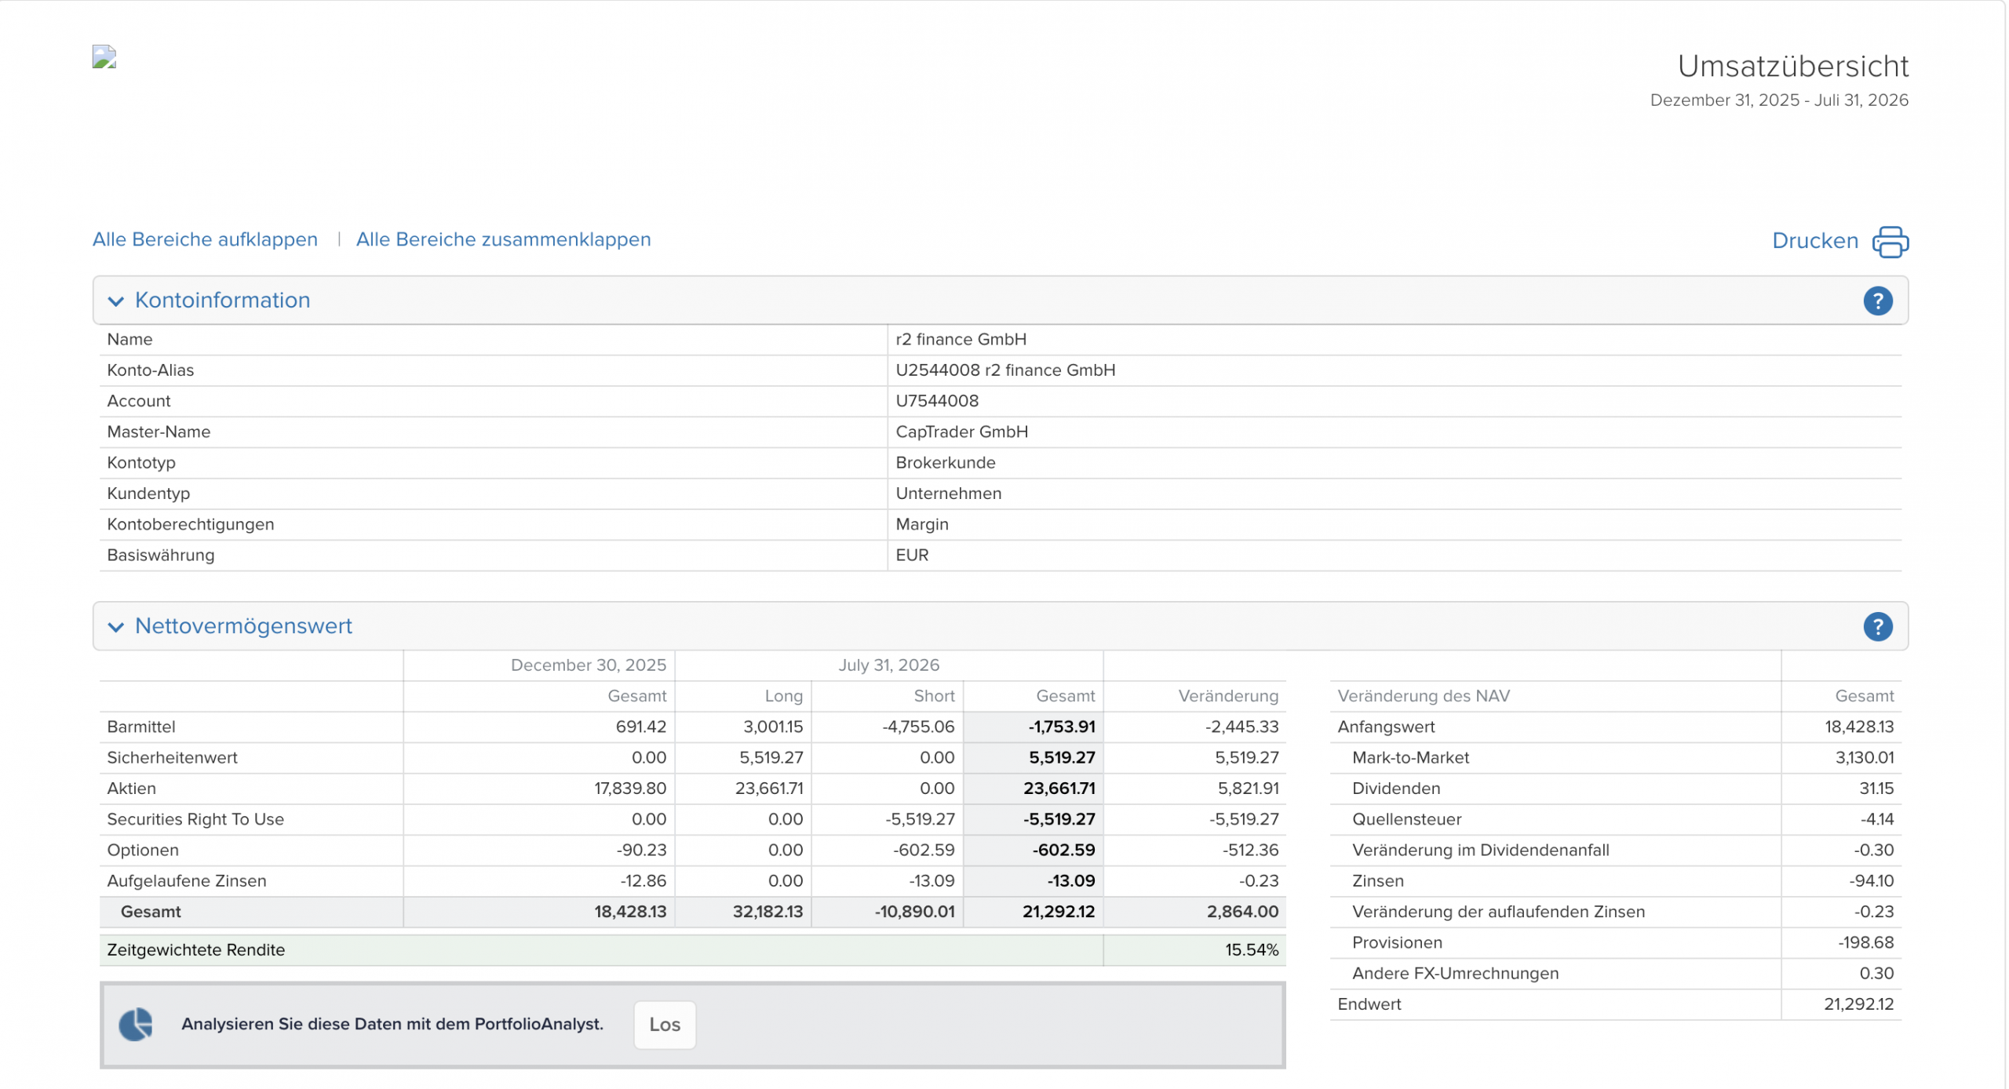Click Zinsen value '-94.10'
This screenshot has height=1089, width=2009.
pyautogui.click(x=1871, y=881)
